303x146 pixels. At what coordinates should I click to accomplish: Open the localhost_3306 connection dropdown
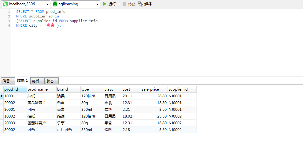47,4
